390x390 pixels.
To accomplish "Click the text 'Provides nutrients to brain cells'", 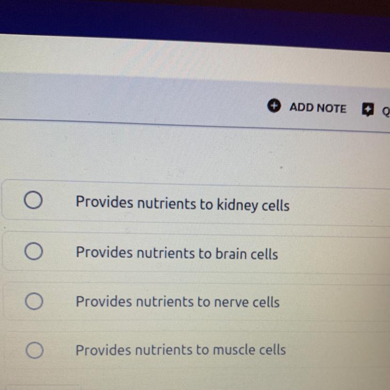I will [177, 253].
